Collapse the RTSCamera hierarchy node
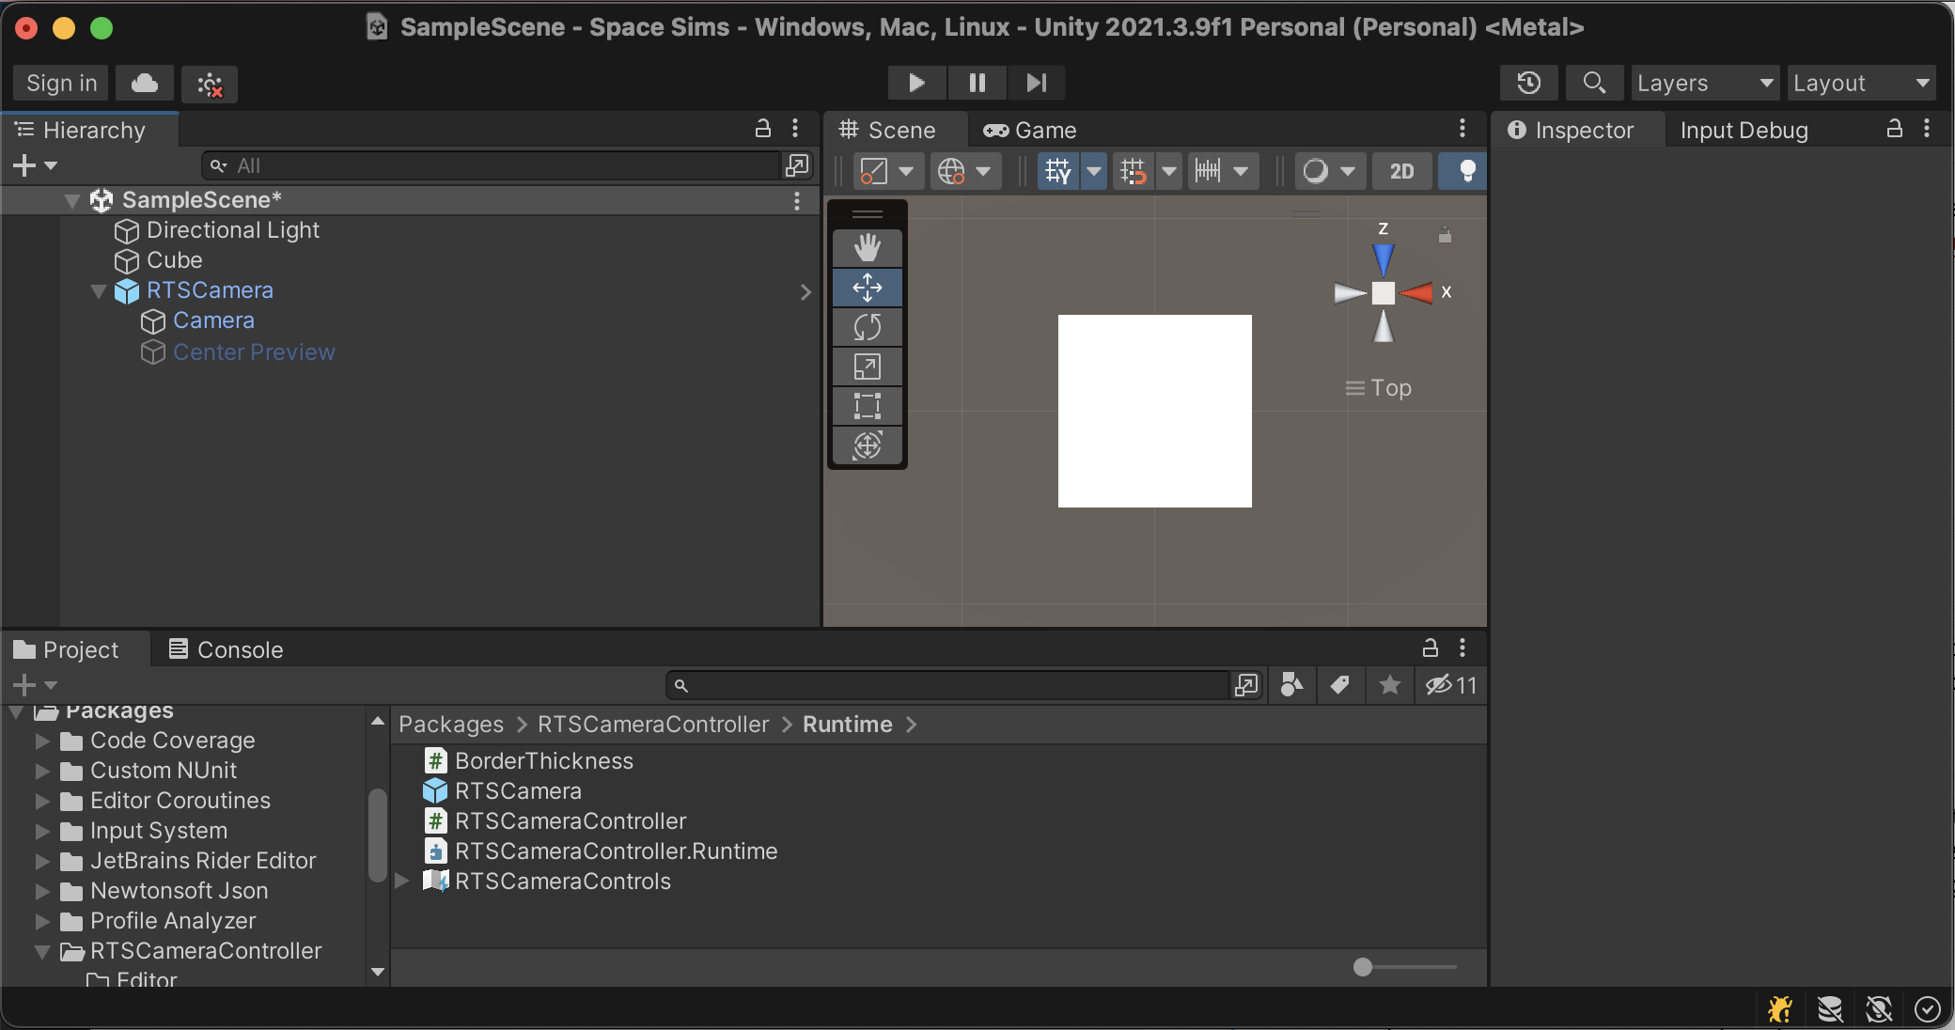Screen dimensions: 1955x1030 click(99, 291)
